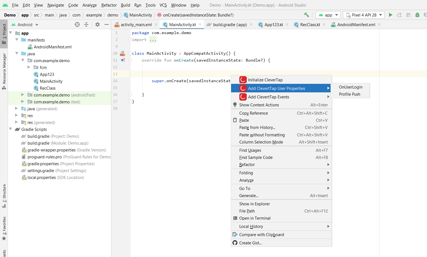Collapse the manifests folder
This screenshot has height=257, width=427.
(17, 40)
